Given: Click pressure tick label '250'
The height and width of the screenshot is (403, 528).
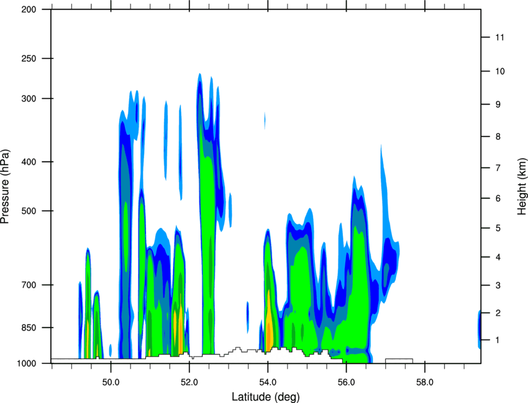Looking at the screenshot, I should tap(29, 58).
